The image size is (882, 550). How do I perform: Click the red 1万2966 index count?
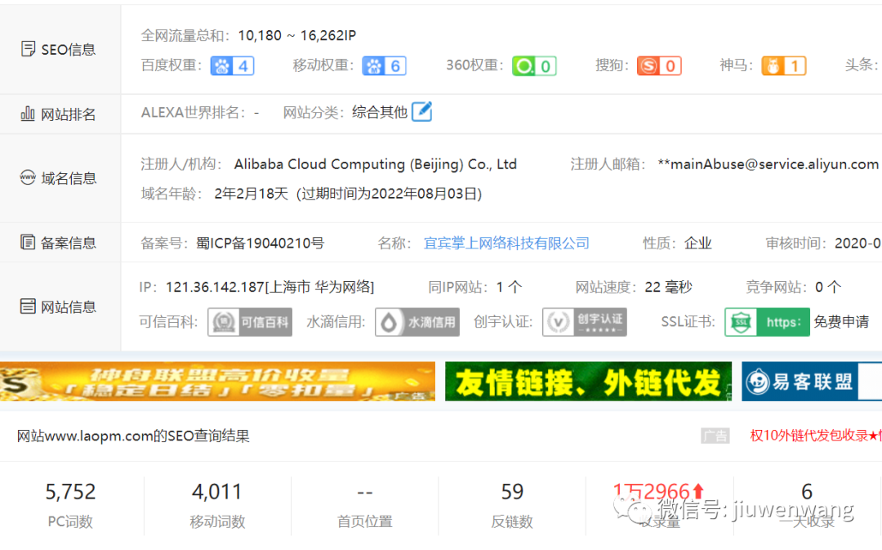click(658, 492)
